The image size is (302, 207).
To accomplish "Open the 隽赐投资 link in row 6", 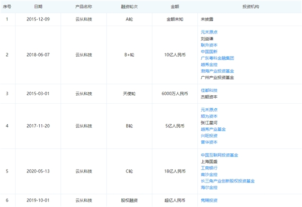I will point(209,200).
